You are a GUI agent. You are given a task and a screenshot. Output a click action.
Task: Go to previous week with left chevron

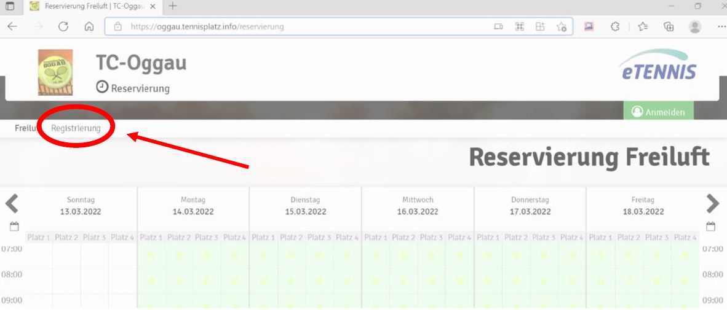[12, 204]
